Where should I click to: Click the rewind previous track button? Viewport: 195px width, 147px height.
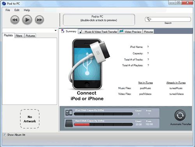15,20
